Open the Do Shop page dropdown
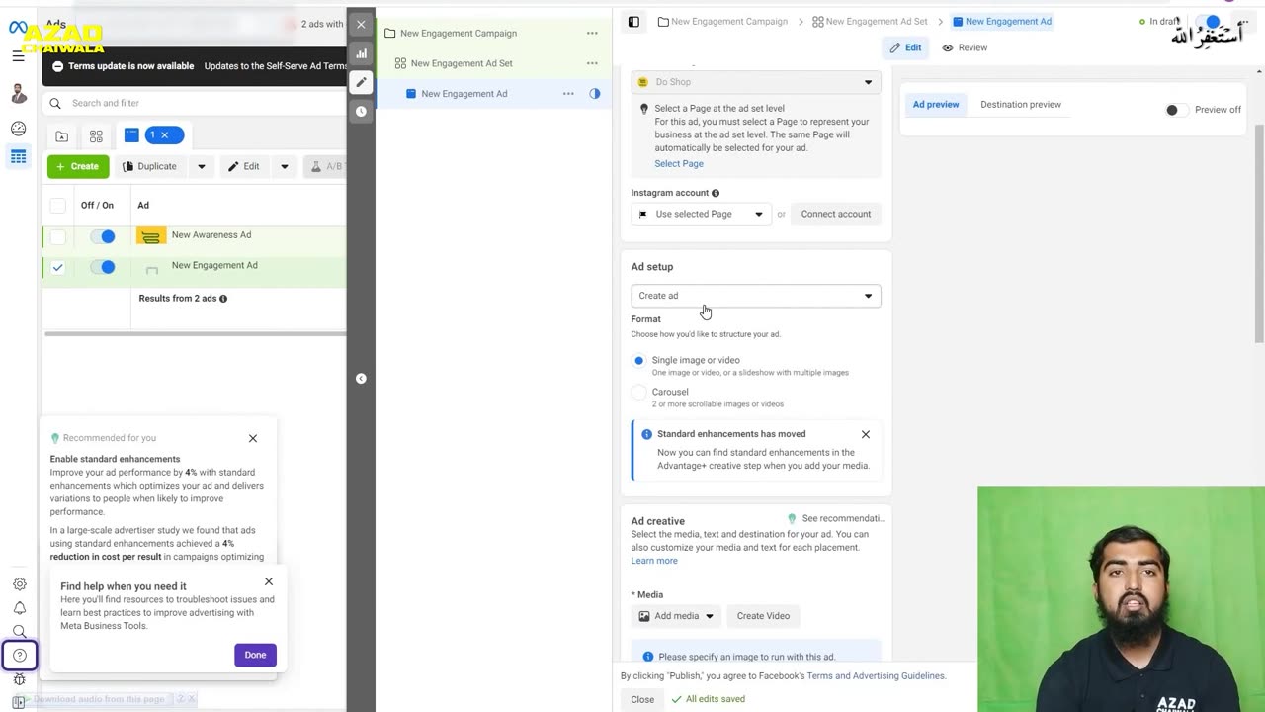The width and height of the screenshot is (1265, 712). click(756, 82)
